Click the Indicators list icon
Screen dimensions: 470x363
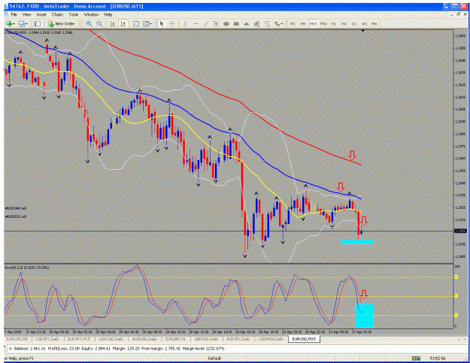click(136, 23)
